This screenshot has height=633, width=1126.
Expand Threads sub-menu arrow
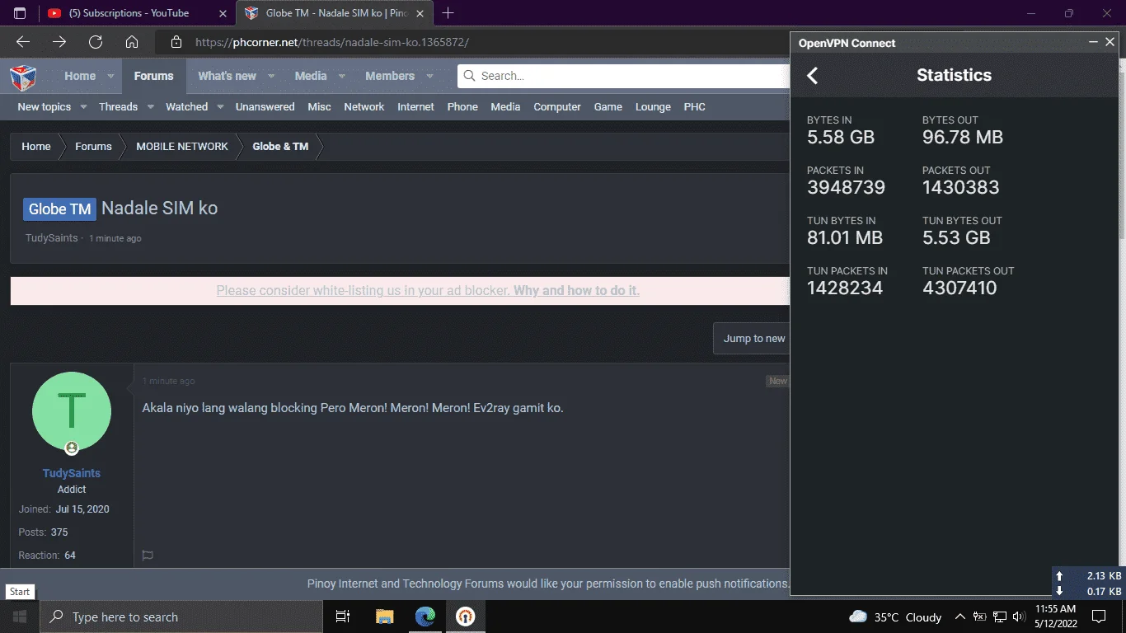tap(150, 107)
